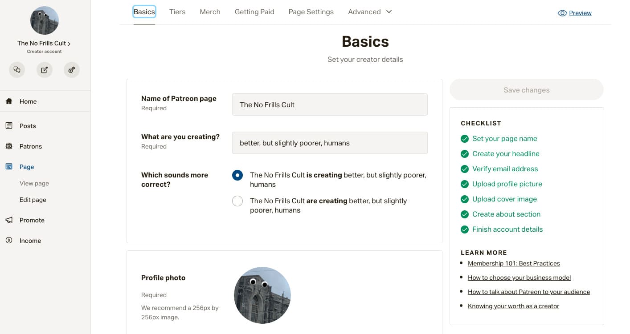This screenshot has width=630, height=334.
Task: Click the Patrons icon in sidebar
Action: [x=9, y=146]
